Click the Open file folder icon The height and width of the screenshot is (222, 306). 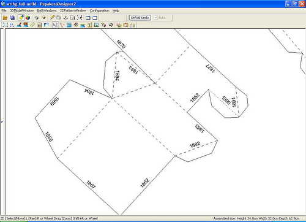(5, 18)
